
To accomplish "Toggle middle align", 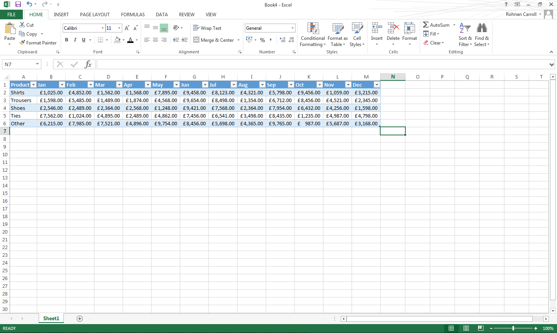I will tap(155, 28).
